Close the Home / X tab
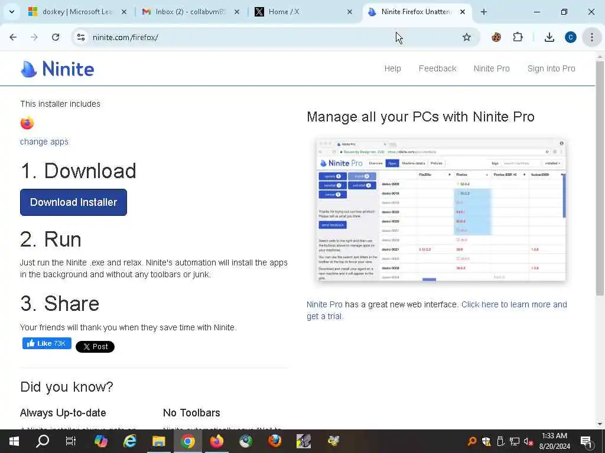Viewport: 605px width, 453px height. (350, 12)
